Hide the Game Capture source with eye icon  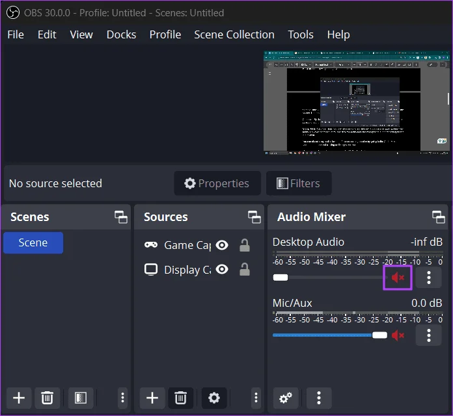[x=222, y=245]
